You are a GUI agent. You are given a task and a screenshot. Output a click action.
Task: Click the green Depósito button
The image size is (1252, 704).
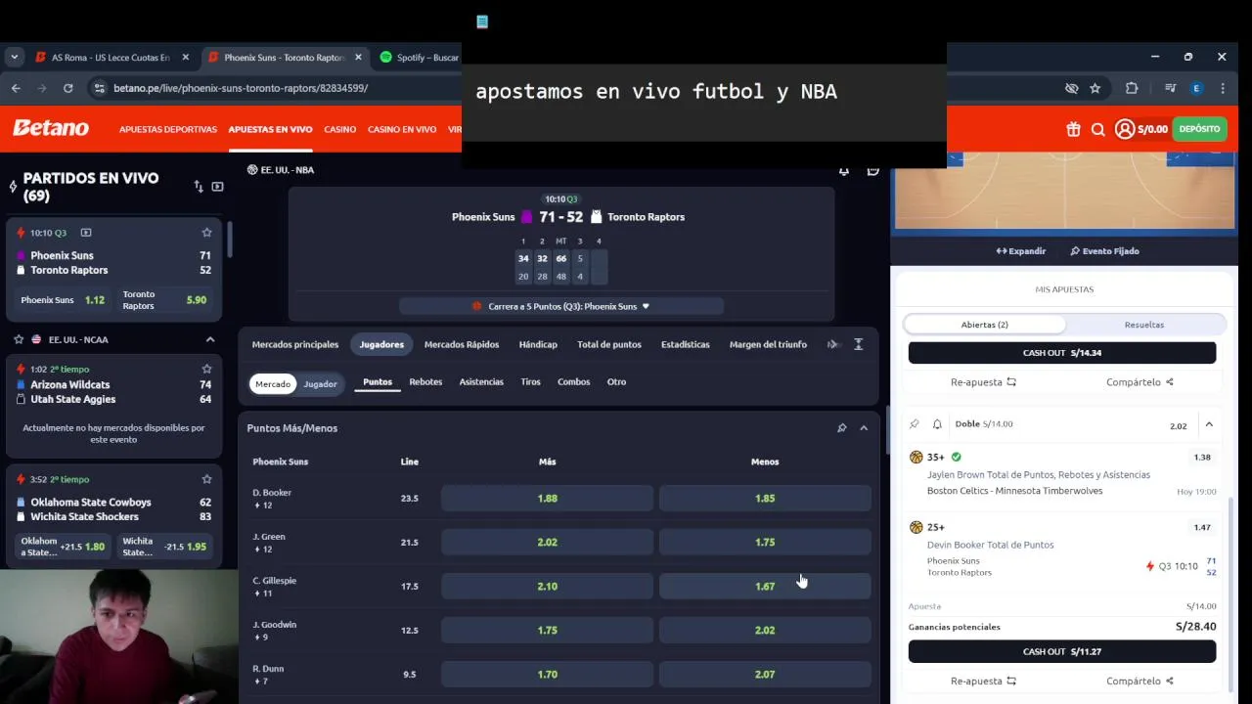tap(1199, 129)
